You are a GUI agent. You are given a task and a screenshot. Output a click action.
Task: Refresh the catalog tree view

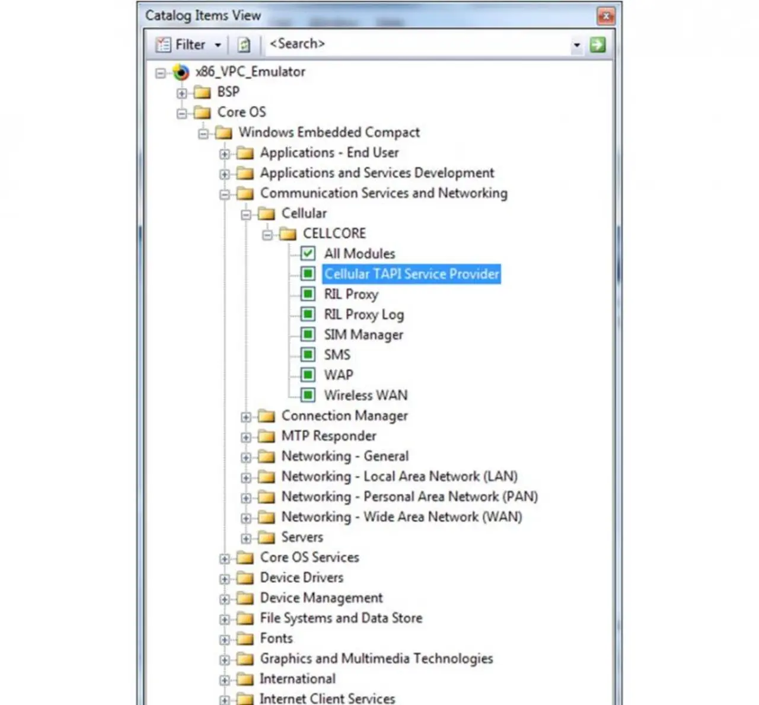(x=244, y=44)
